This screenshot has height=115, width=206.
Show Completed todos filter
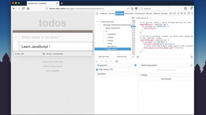(x=58, y=54)
